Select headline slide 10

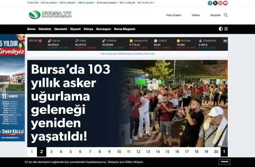pyautogui.click(x=119, y=152)
